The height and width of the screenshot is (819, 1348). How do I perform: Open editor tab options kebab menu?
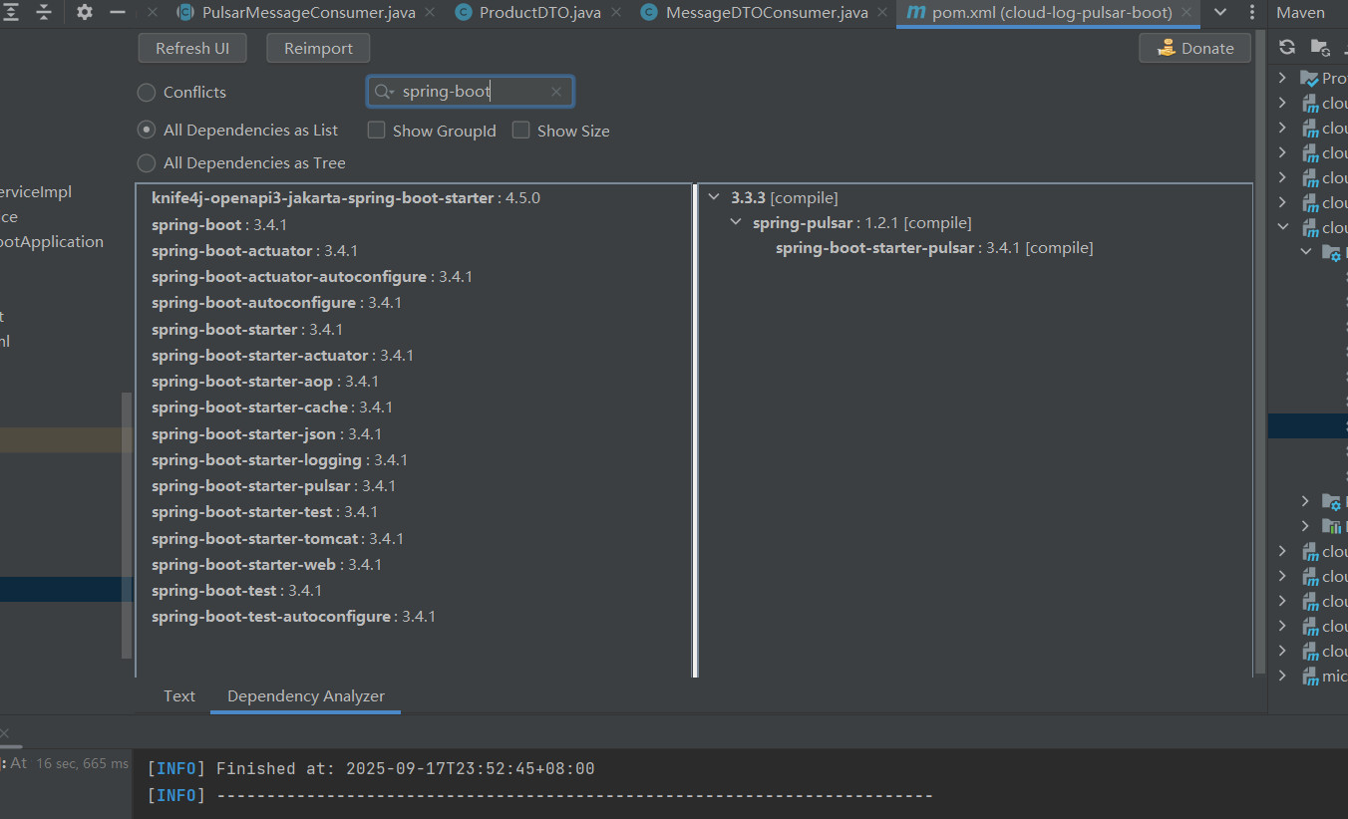[x=1250, y=13]
